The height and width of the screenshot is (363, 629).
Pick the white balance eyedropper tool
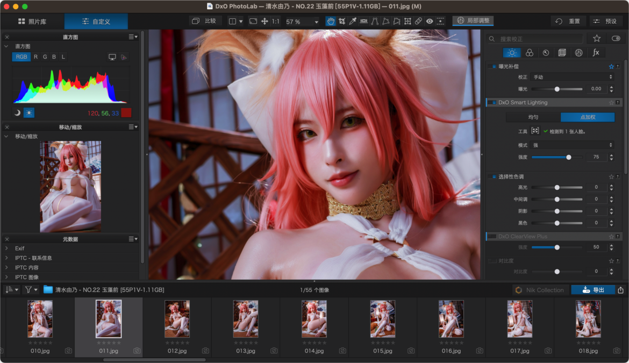[353, 22]
